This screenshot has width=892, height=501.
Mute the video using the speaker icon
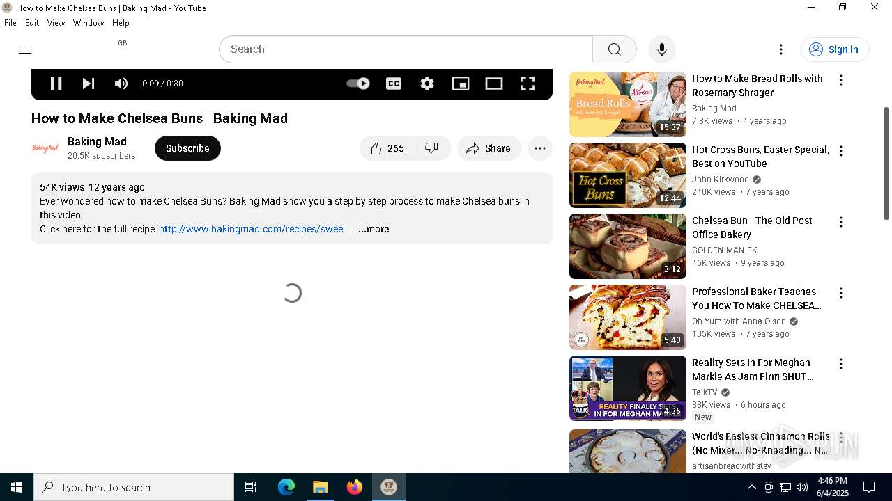click(x=121, y=83)
